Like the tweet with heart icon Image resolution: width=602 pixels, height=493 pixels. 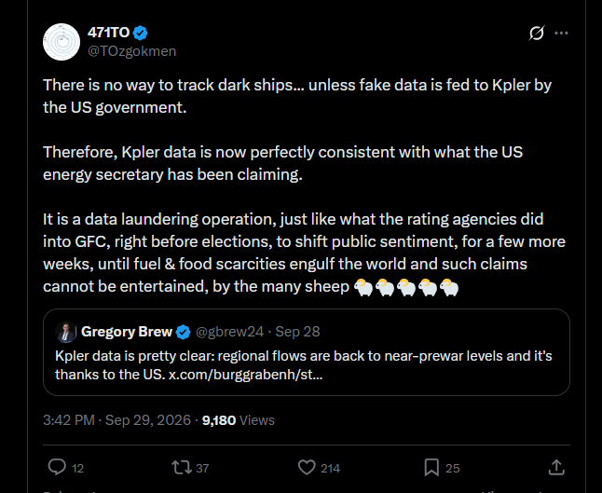pos(307,467)
